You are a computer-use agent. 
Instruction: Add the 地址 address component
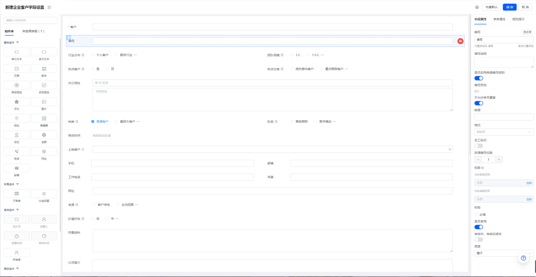click(x=17, y=119)
